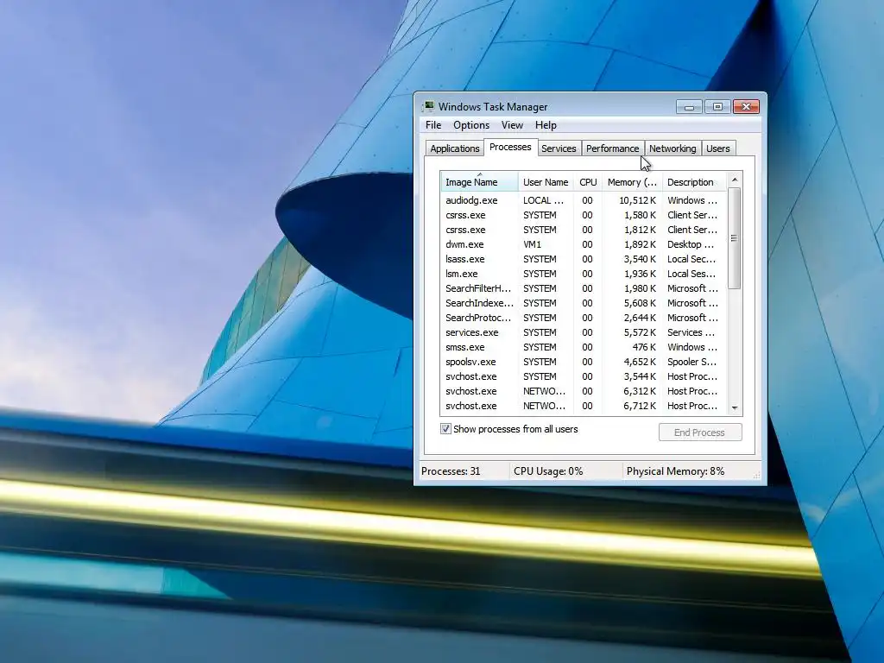The width and height of the screenshot is (884, 663).
Task: Click the VM1 user name cell
Action: coord(532,244)
